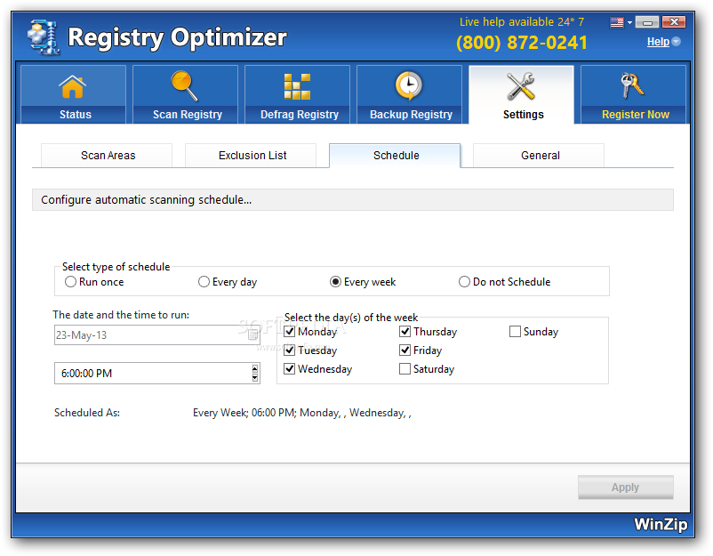The width and height of the screenshot is (713, 556).
Task: Click the Register Now label
Action: pos(636,115)
